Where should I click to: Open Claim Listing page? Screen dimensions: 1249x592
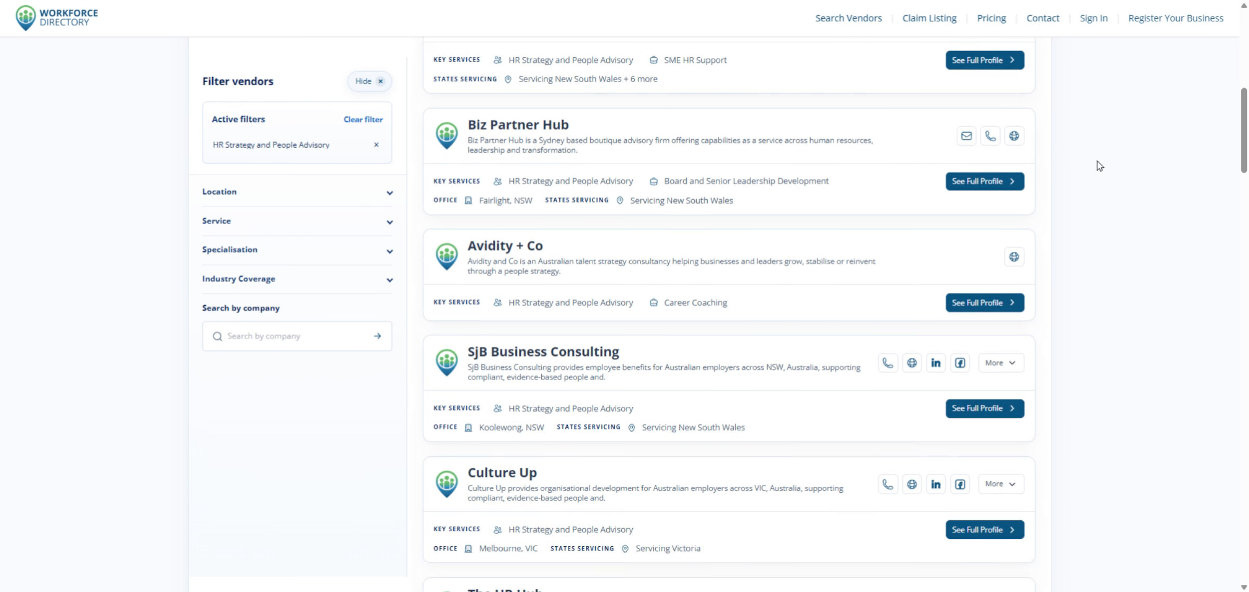coord(929,18)
